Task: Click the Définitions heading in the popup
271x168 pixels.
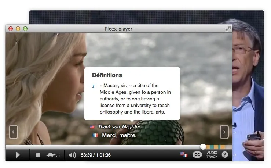Action: coord(107,75)
